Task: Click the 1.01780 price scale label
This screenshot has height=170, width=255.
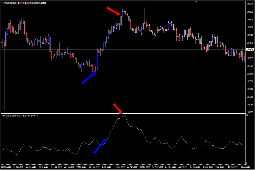Action: click(x=250, y=89)
